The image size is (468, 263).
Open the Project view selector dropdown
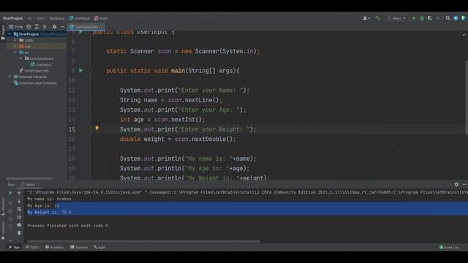point(15,27)
